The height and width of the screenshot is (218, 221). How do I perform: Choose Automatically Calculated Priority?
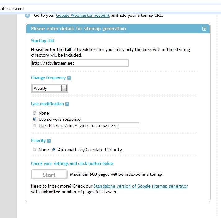(x=54, y=150)
